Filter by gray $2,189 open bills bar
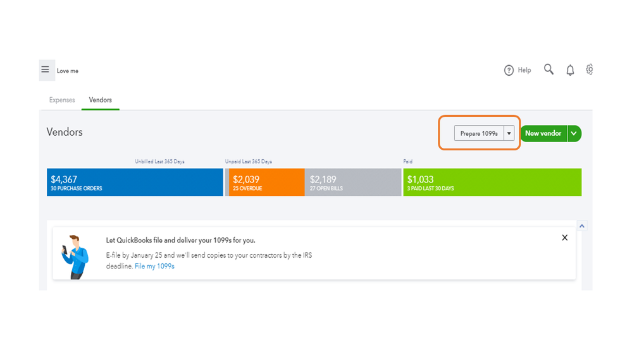632x355 pixels. [352, 183]
